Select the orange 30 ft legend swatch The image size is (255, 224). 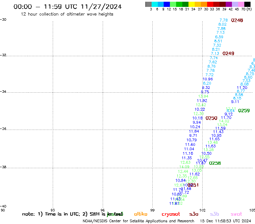(x=204, y=4)
